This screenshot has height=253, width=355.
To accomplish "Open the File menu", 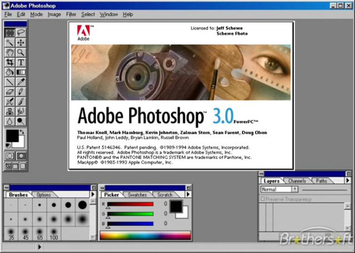I will tap(8, 14).
